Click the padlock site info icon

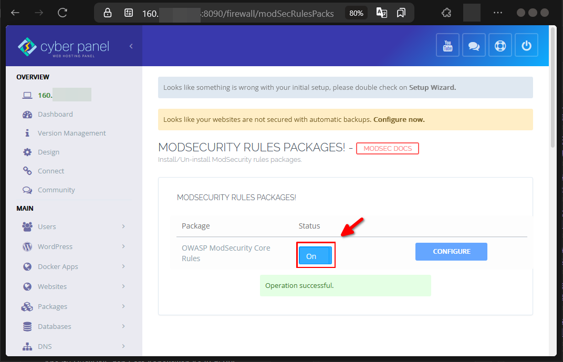click(x=107, y=13)
